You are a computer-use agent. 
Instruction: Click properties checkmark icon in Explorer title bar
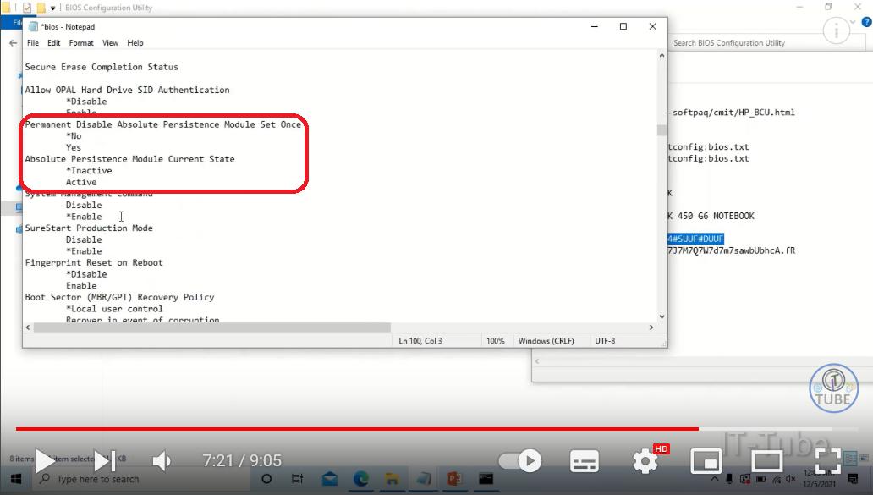(x=27, y=8)
